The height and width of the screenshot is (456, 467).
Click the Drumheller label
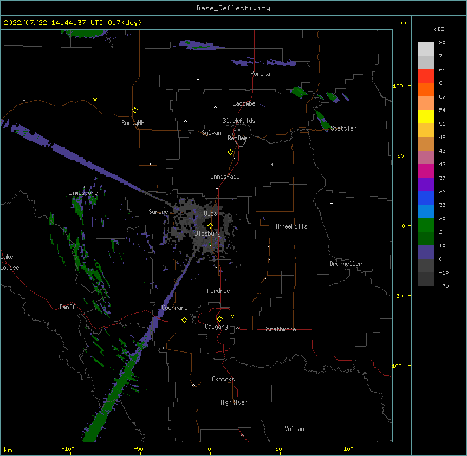pos(346,264)
